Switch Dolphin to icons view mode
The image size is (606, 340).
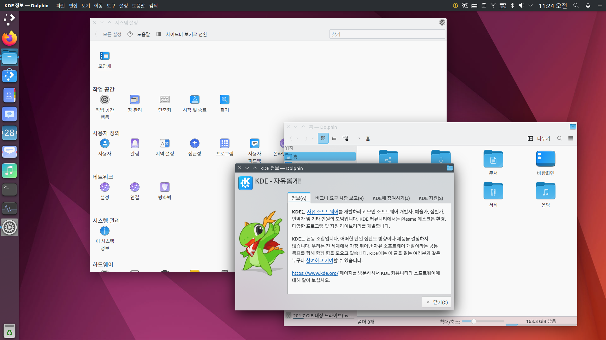323,138
